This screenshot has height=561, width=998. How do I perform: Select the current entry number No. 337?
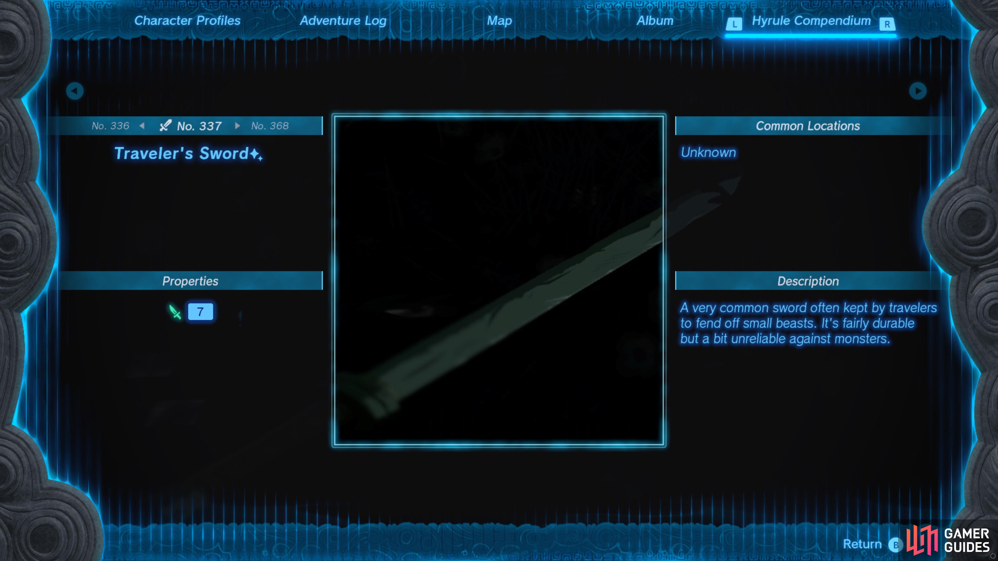199,126
